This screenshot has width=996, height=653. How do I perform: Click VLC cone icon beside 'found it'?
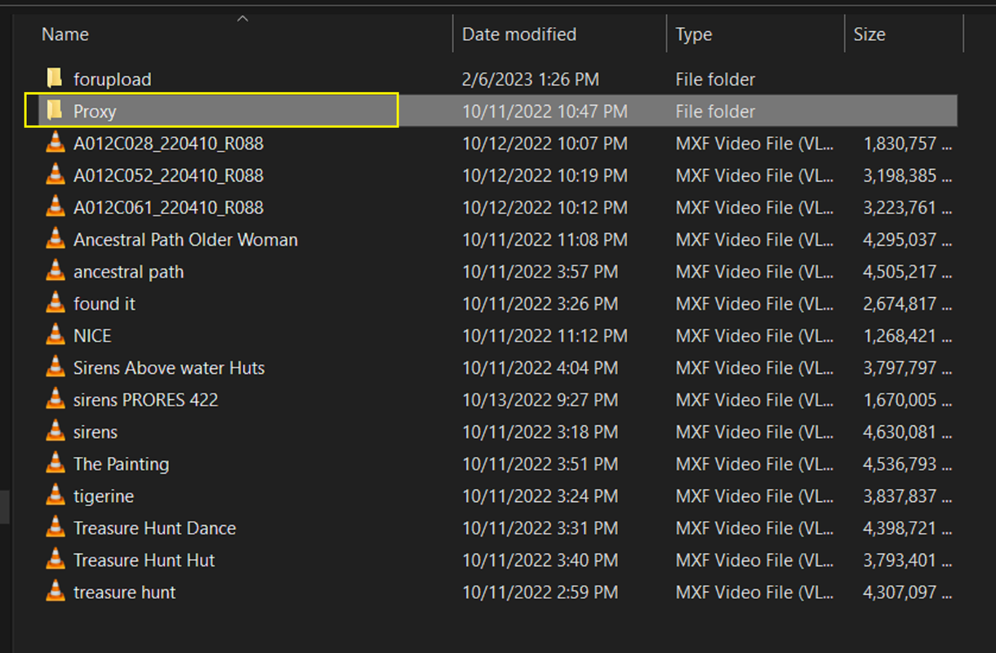click(55, 303)
